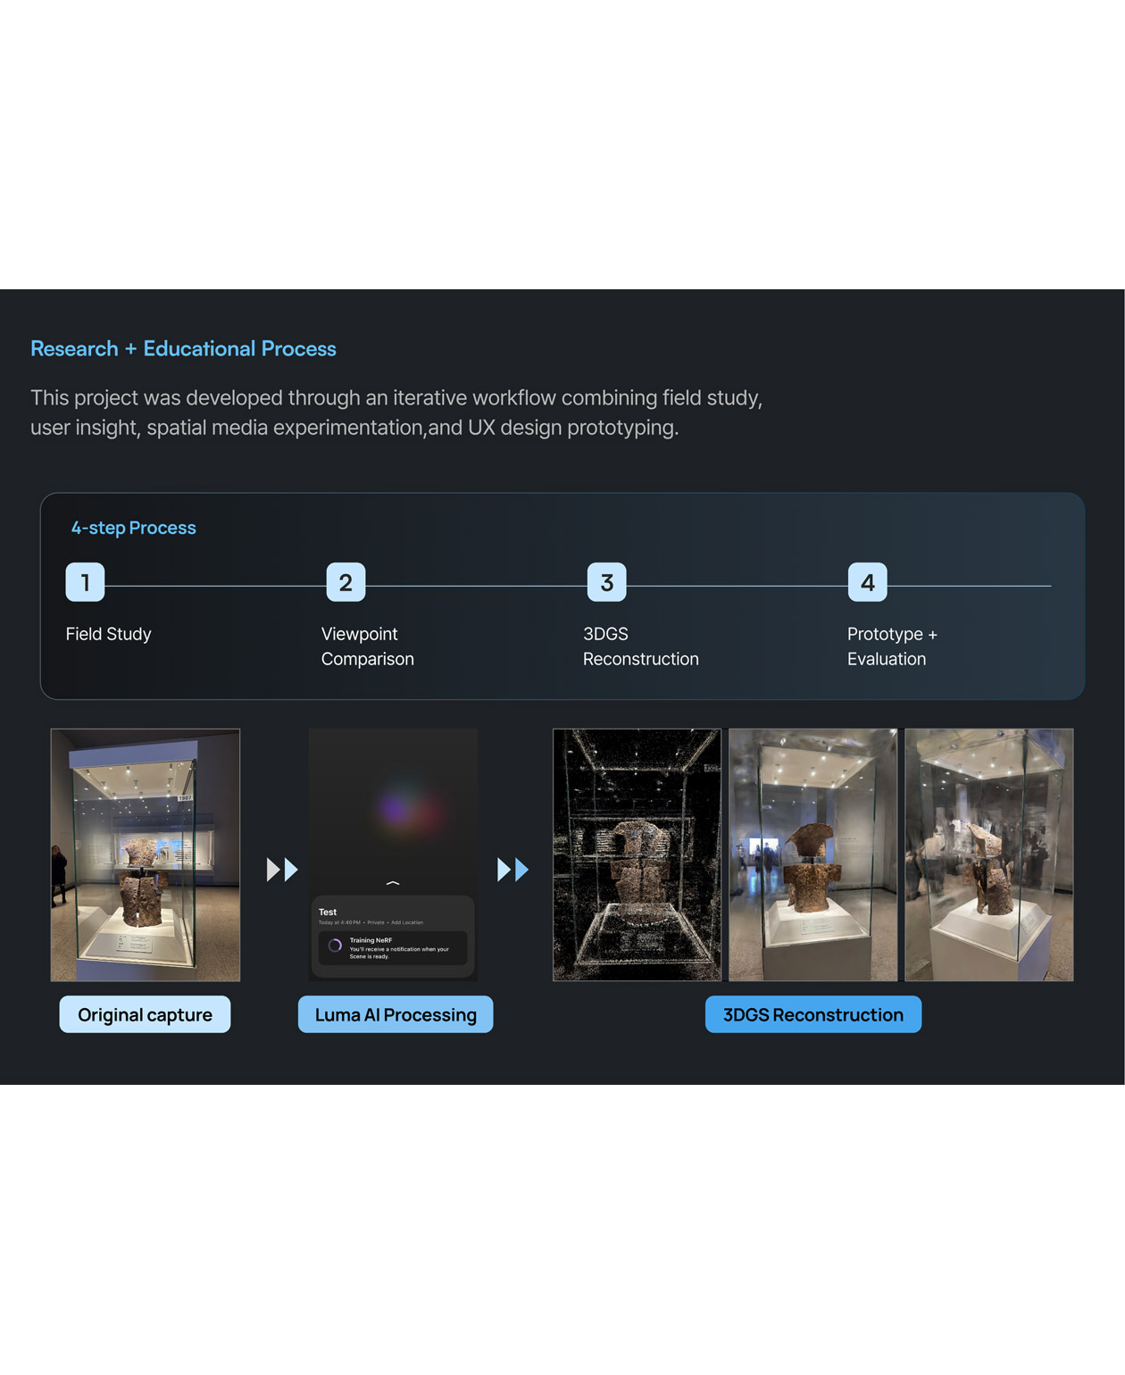
Task: Click the "Training NeRF" status text
Action: (371, 940)
